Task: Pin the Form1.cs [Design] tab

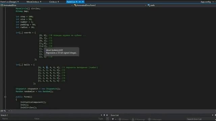Action: tap(18, 2)
